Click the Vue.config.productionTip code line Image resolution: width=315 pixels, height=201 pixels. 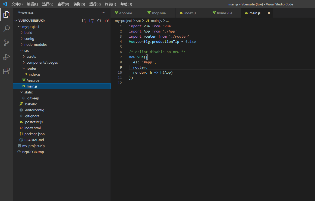point(162,42)
